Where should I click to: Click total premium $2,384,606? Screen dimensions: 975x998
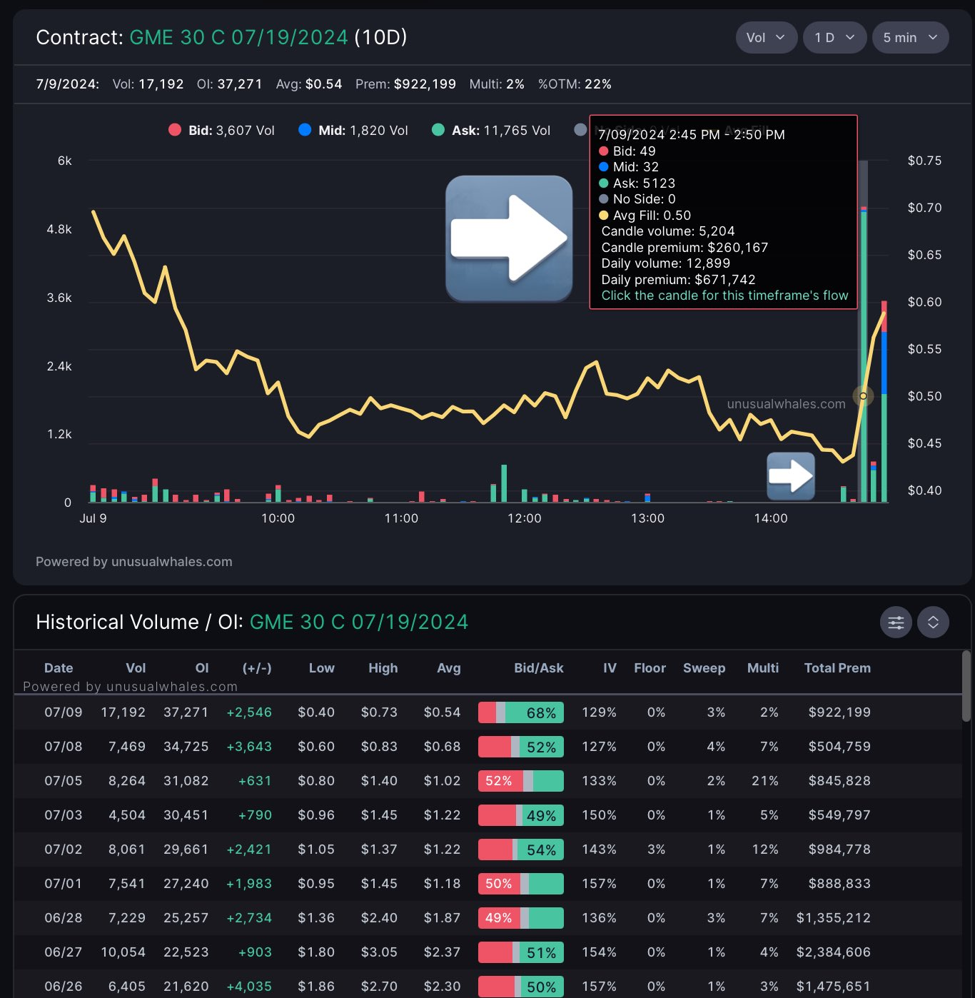834,952
